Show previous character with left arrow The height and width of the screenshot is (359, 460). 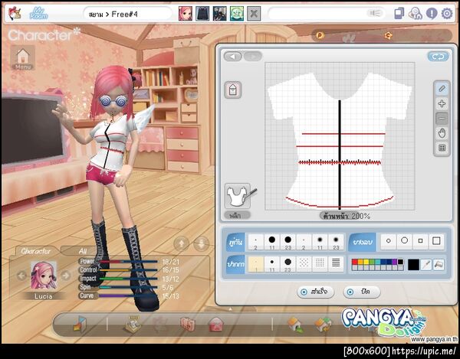[21, 276]
